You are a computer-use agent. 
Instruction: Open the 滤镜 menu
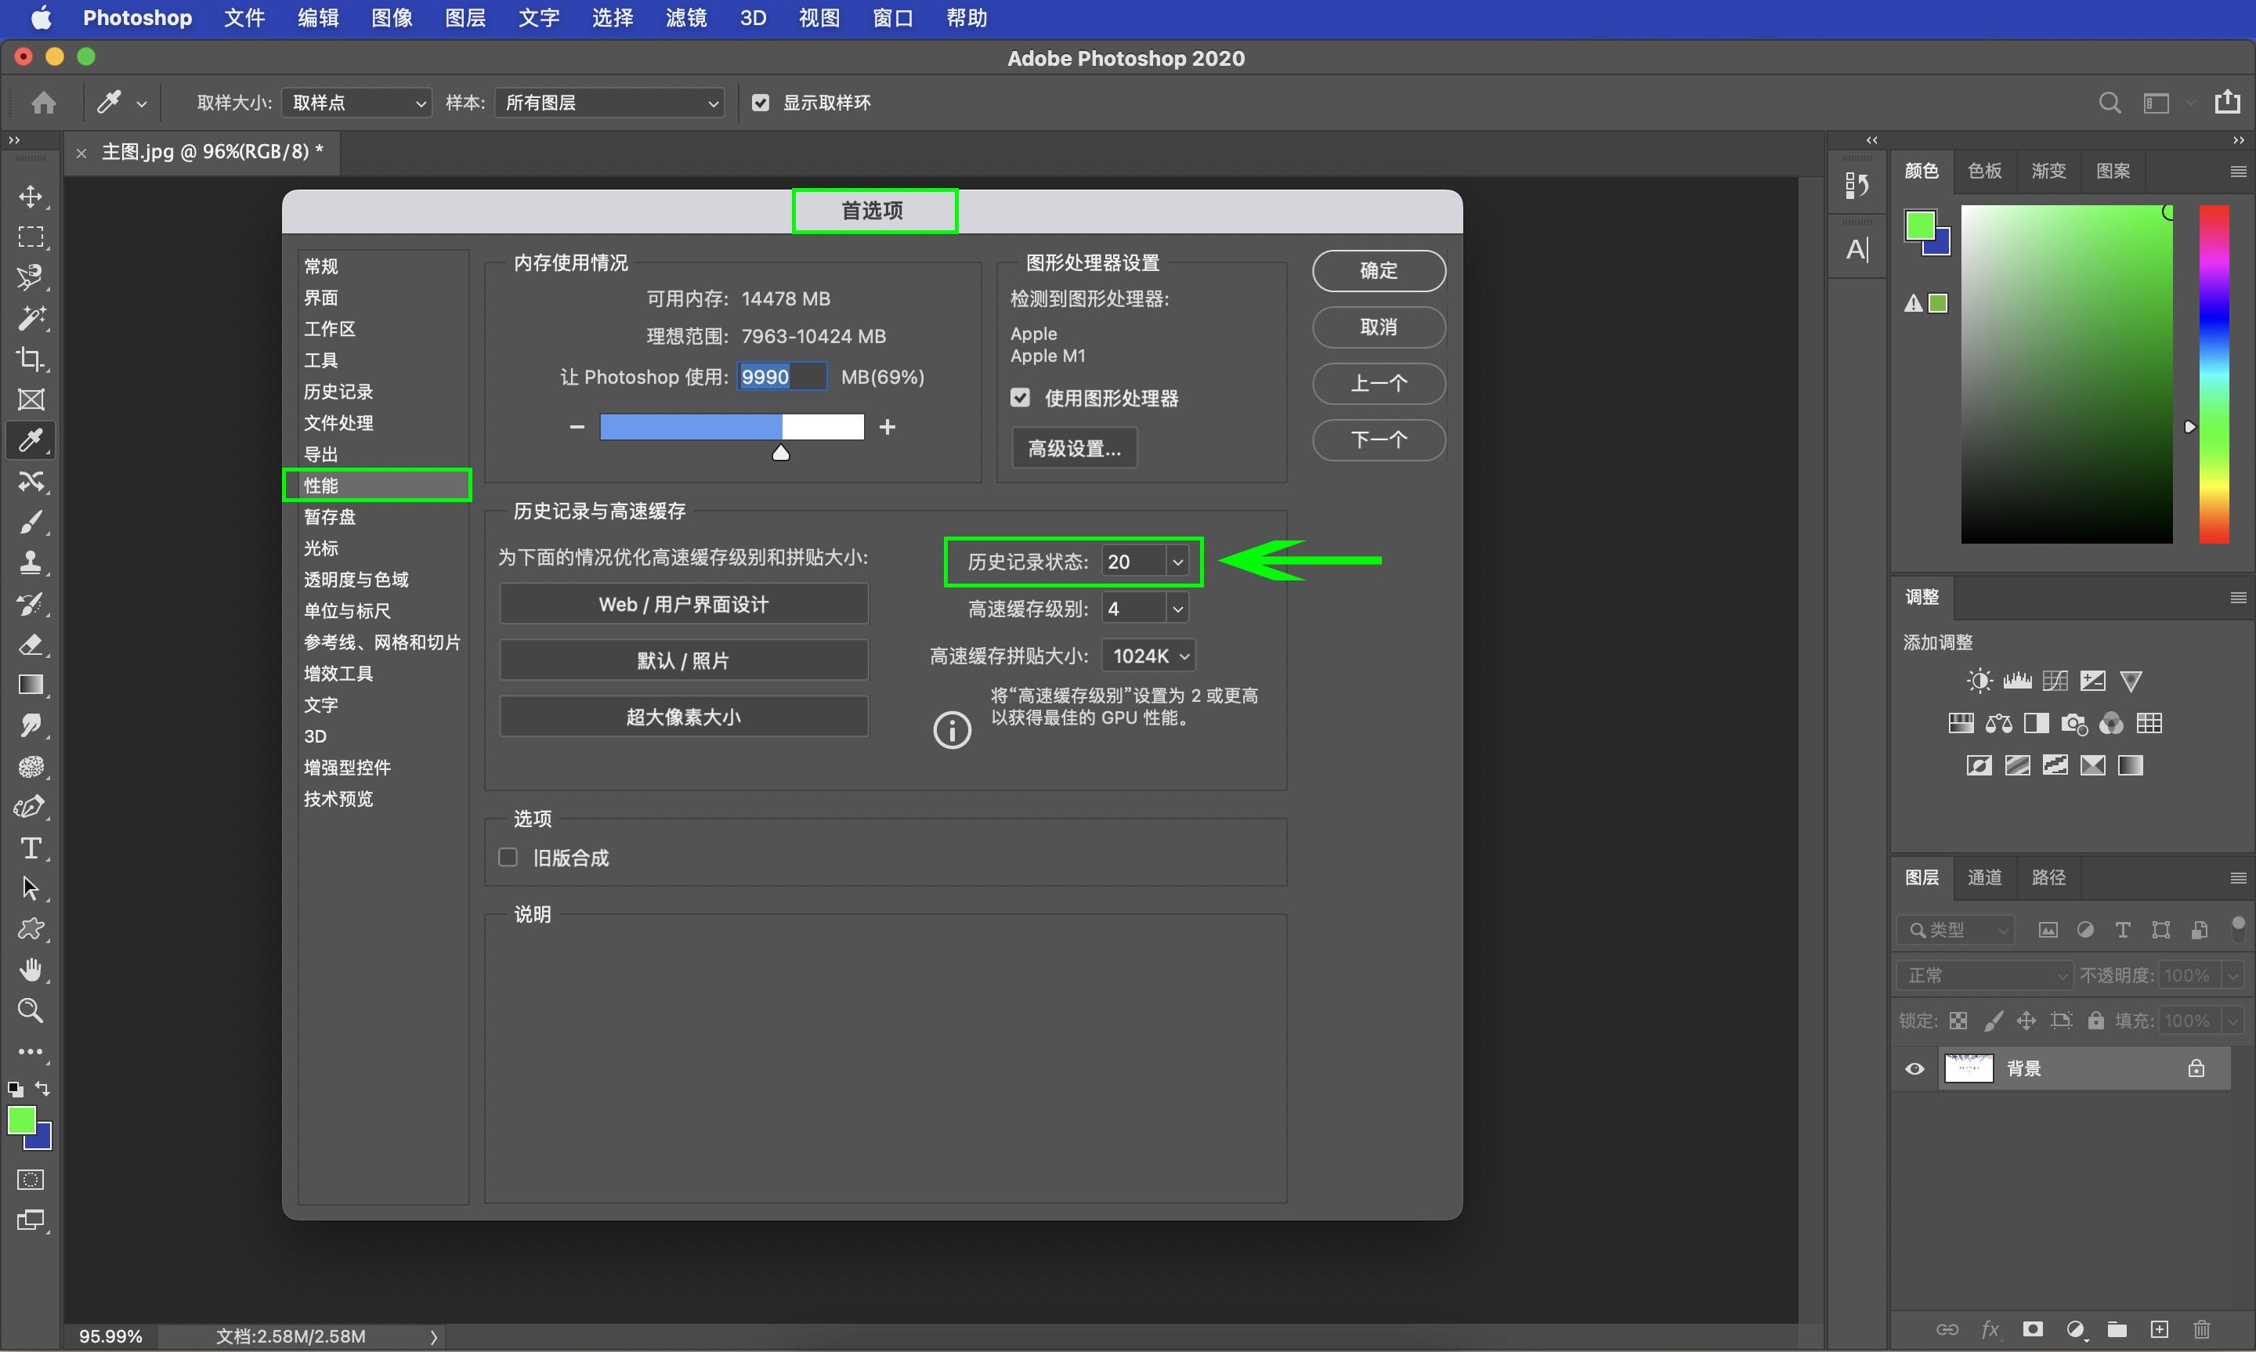[x=686, y=18]
